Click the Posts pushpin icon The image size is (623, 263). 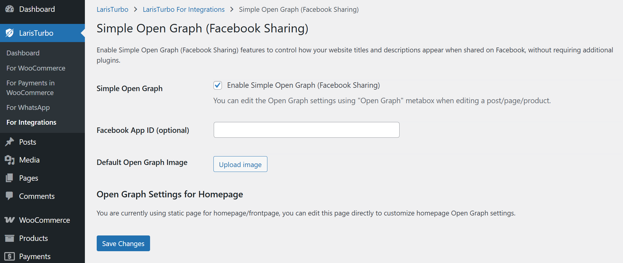click(10, 142)
